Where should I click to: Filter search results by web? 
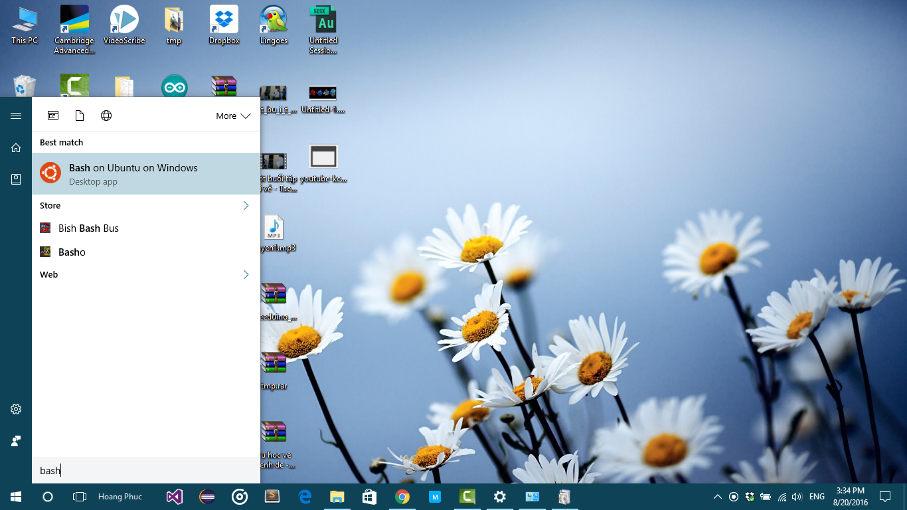click(106, 116)
